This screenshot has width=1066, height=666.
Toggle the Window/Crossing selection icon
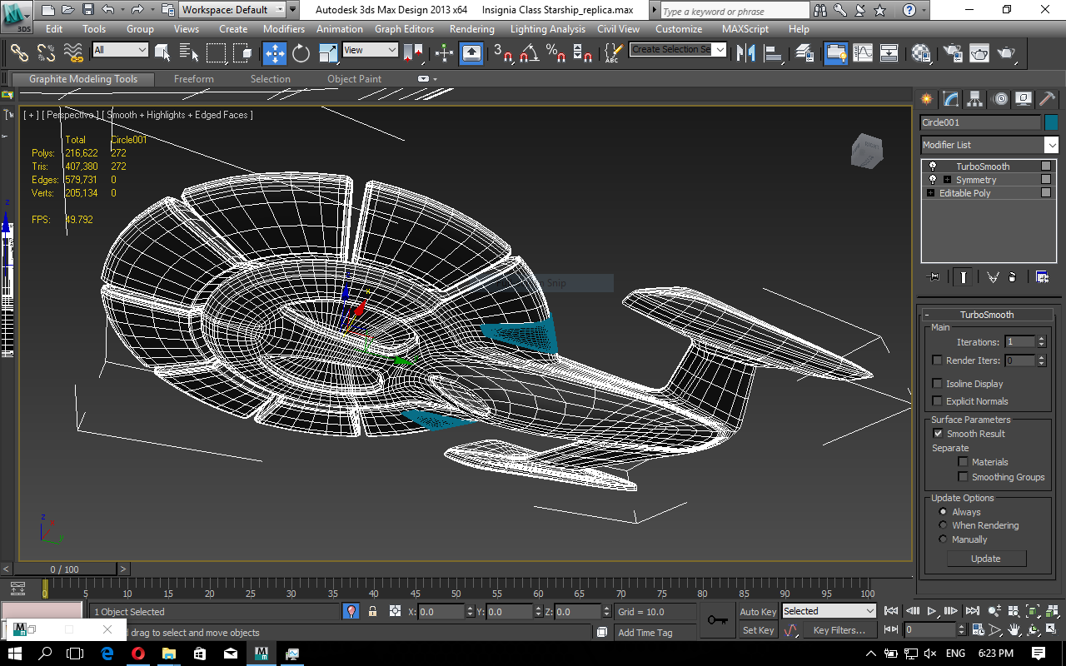pos(242,52)
